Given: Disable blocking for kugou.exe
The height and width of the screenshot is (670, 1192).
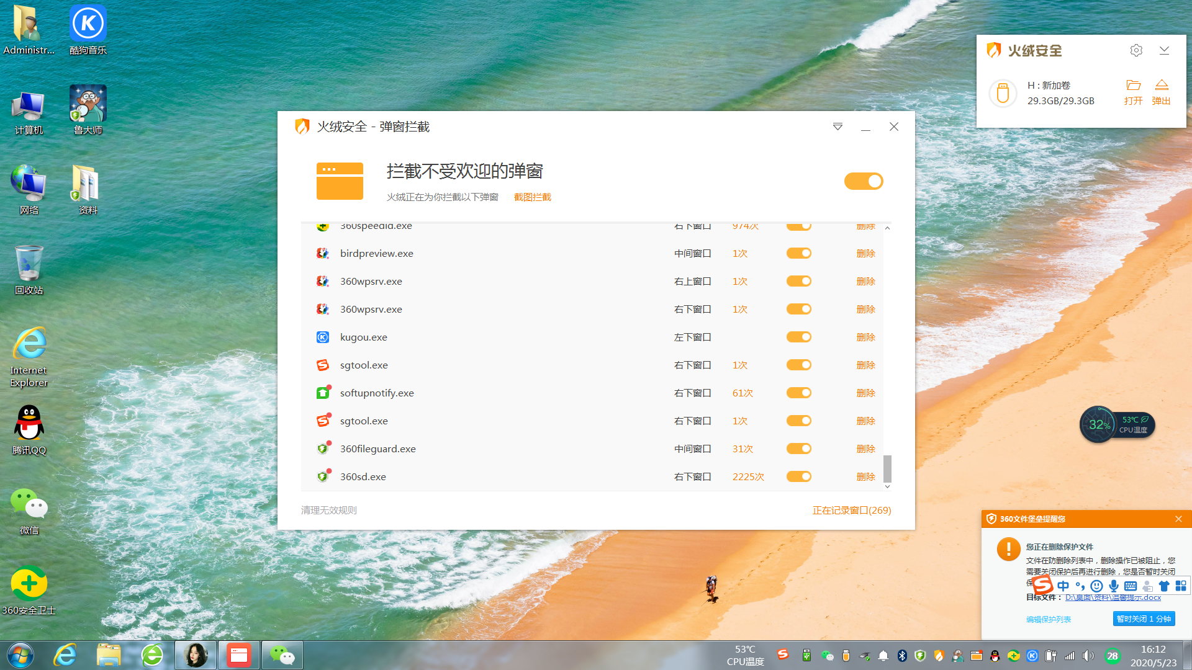Looking at the screenshot, I should (799, 337).
